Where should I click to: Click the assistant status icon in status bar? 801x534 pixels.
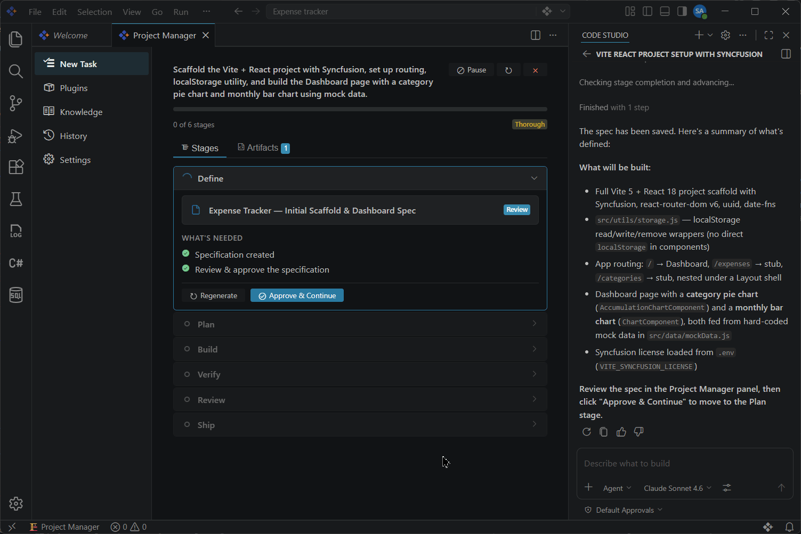[768, 527]
